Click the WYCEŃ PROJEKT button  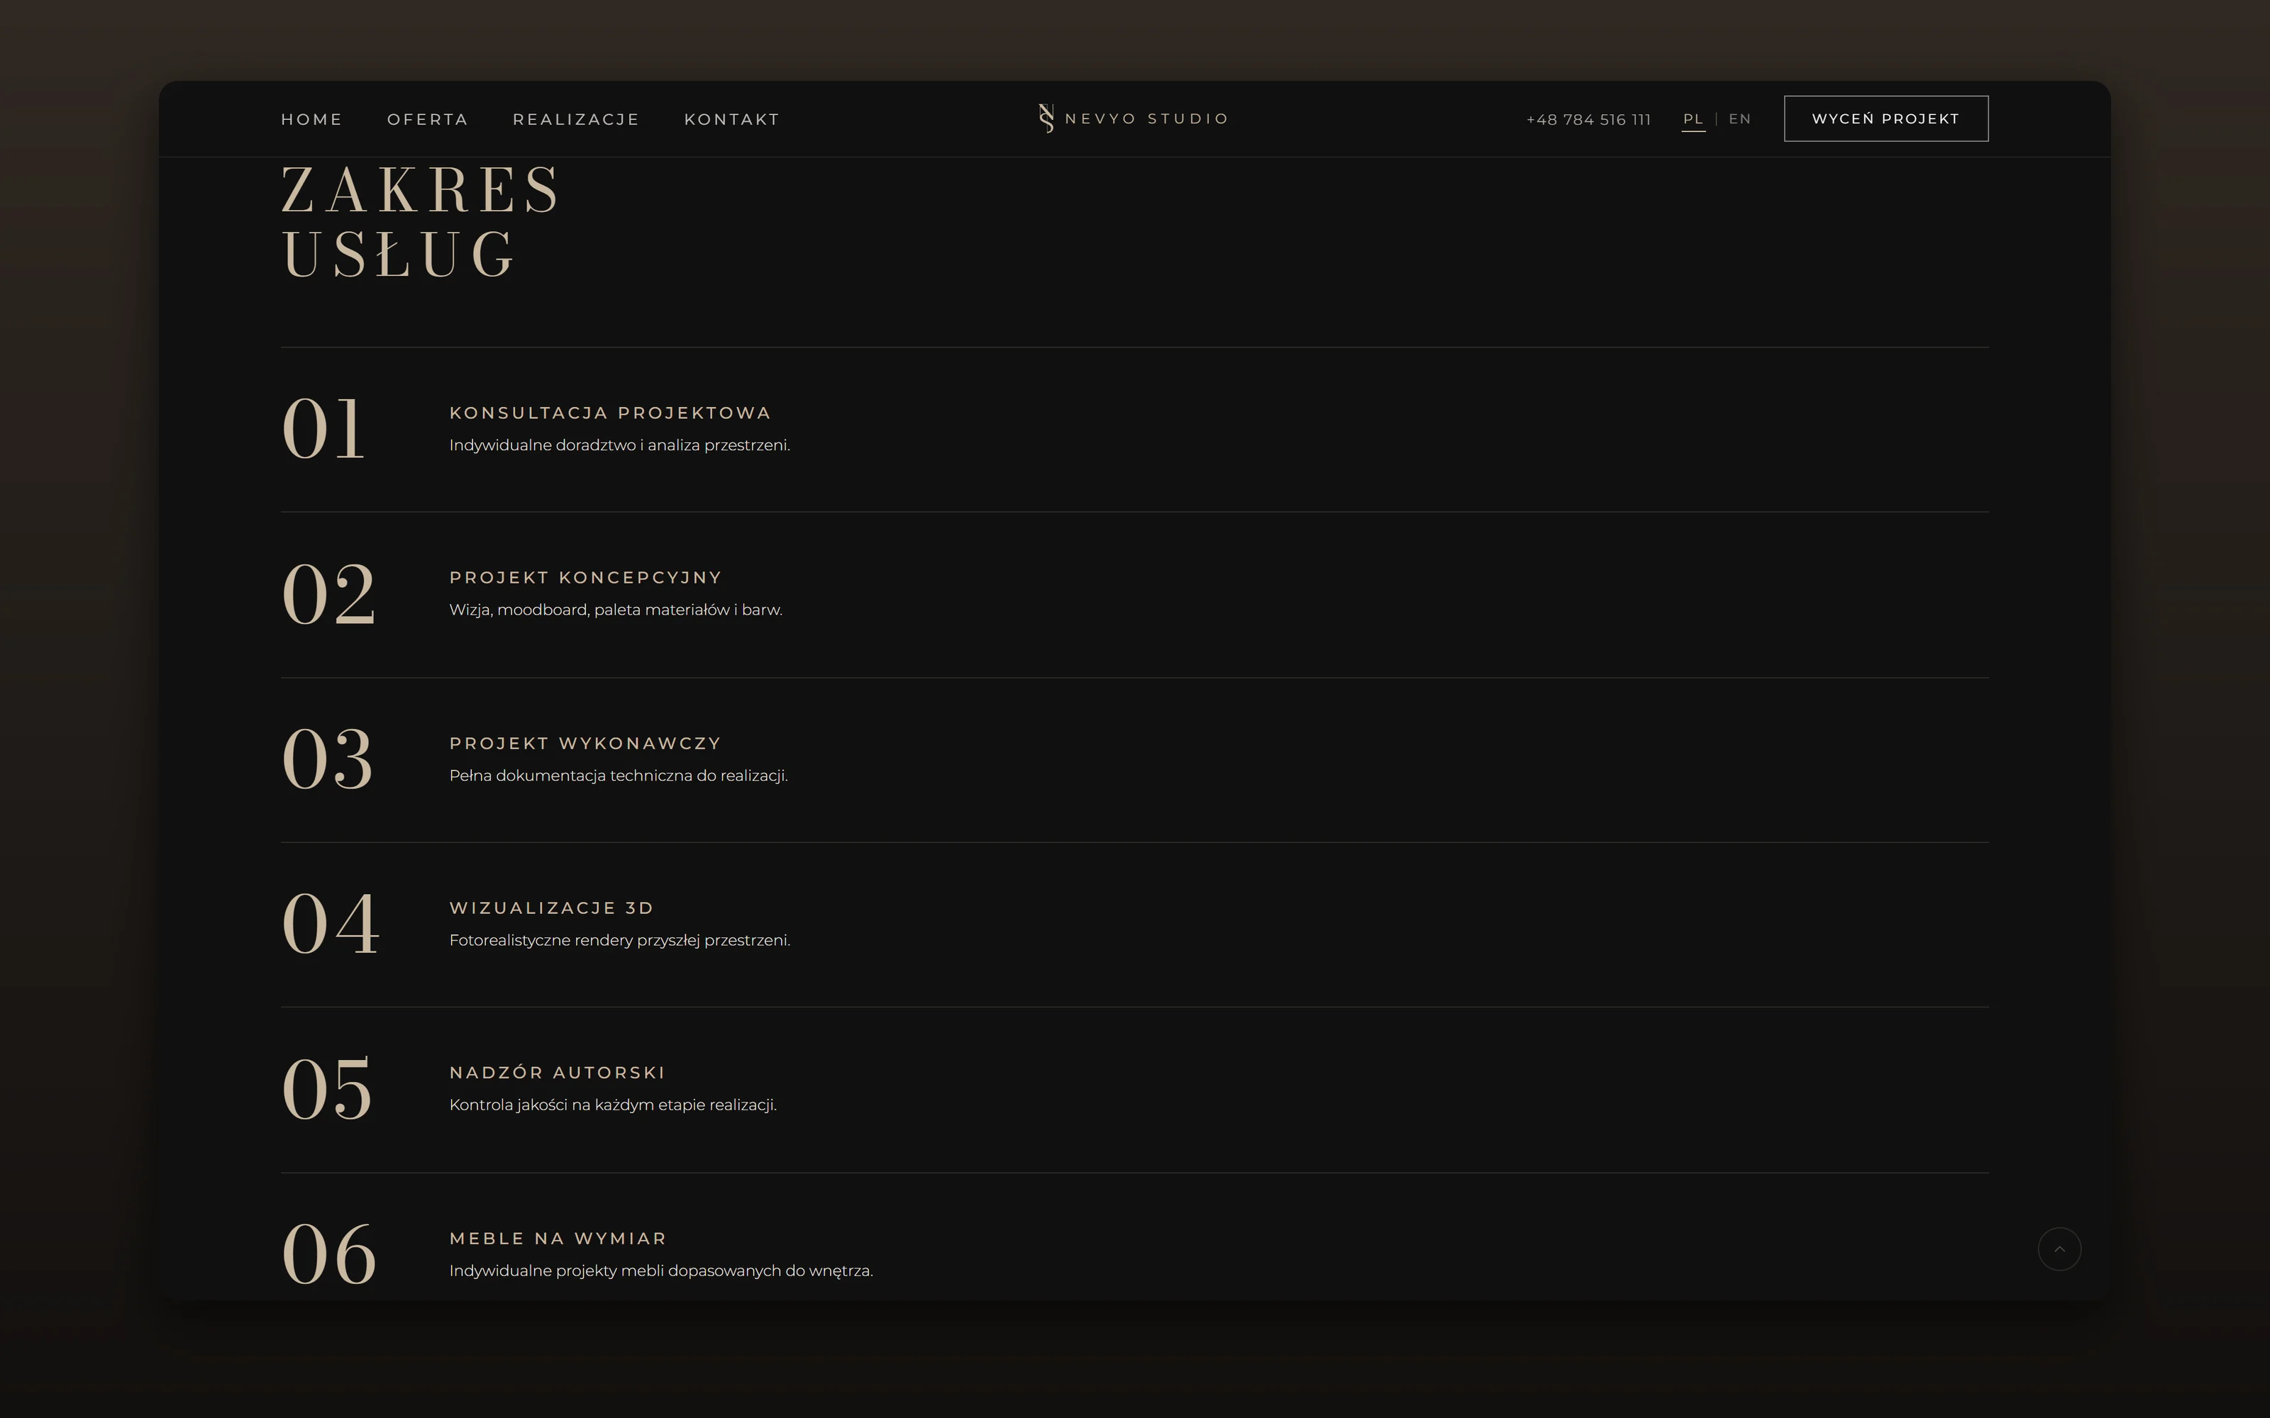(x=1886, y=118)
